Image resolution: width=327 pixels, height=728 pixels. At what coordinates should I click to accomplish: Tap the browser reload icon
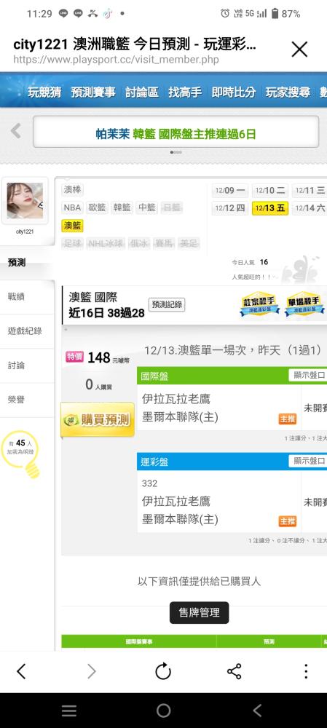tap(163, 671)
